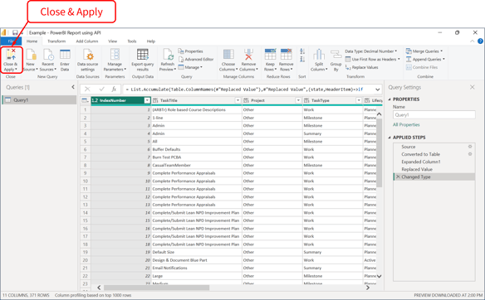Switch to the Tools tab
This screenshot has width=485, height=300.
pos(132,41)
